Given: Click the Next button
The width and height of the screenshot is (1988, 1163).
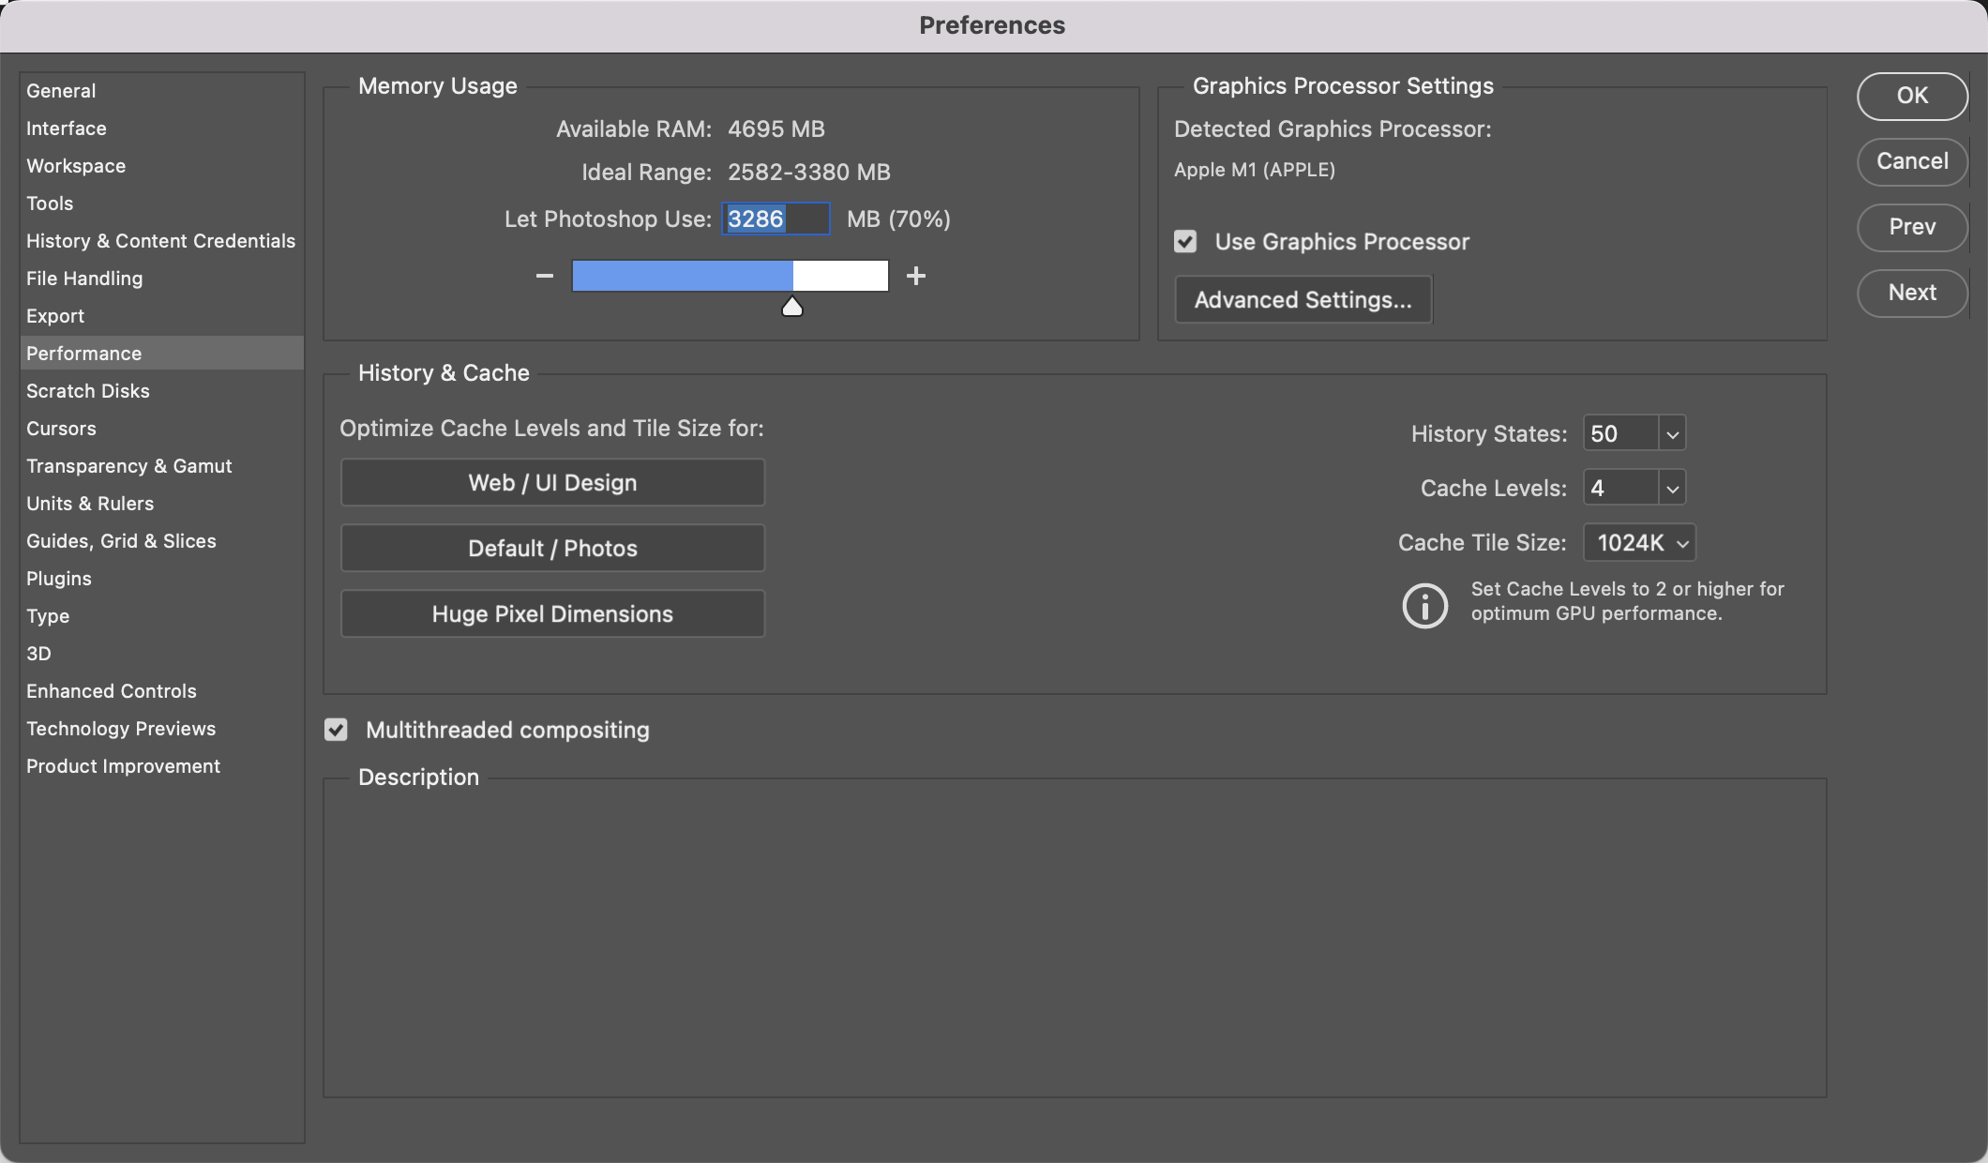Looking at the screenshot, I should (x=1911, y=293).
